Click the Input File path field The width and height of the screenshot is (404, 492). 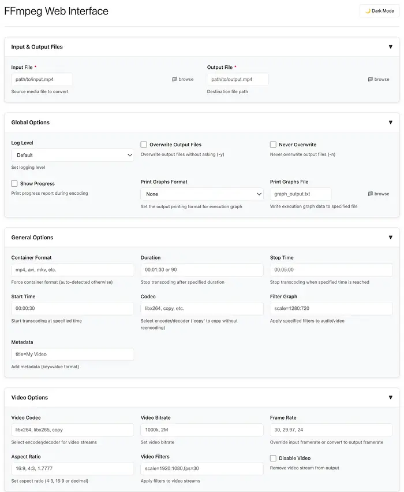(42, 79)
